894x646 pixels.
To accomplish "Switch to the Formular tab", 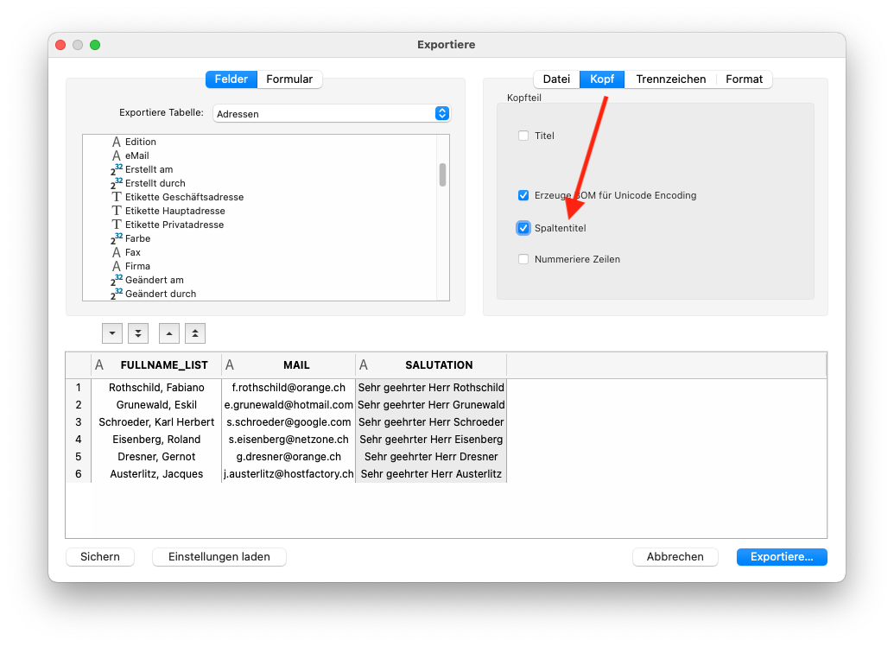I will click(x=289, y=79).
